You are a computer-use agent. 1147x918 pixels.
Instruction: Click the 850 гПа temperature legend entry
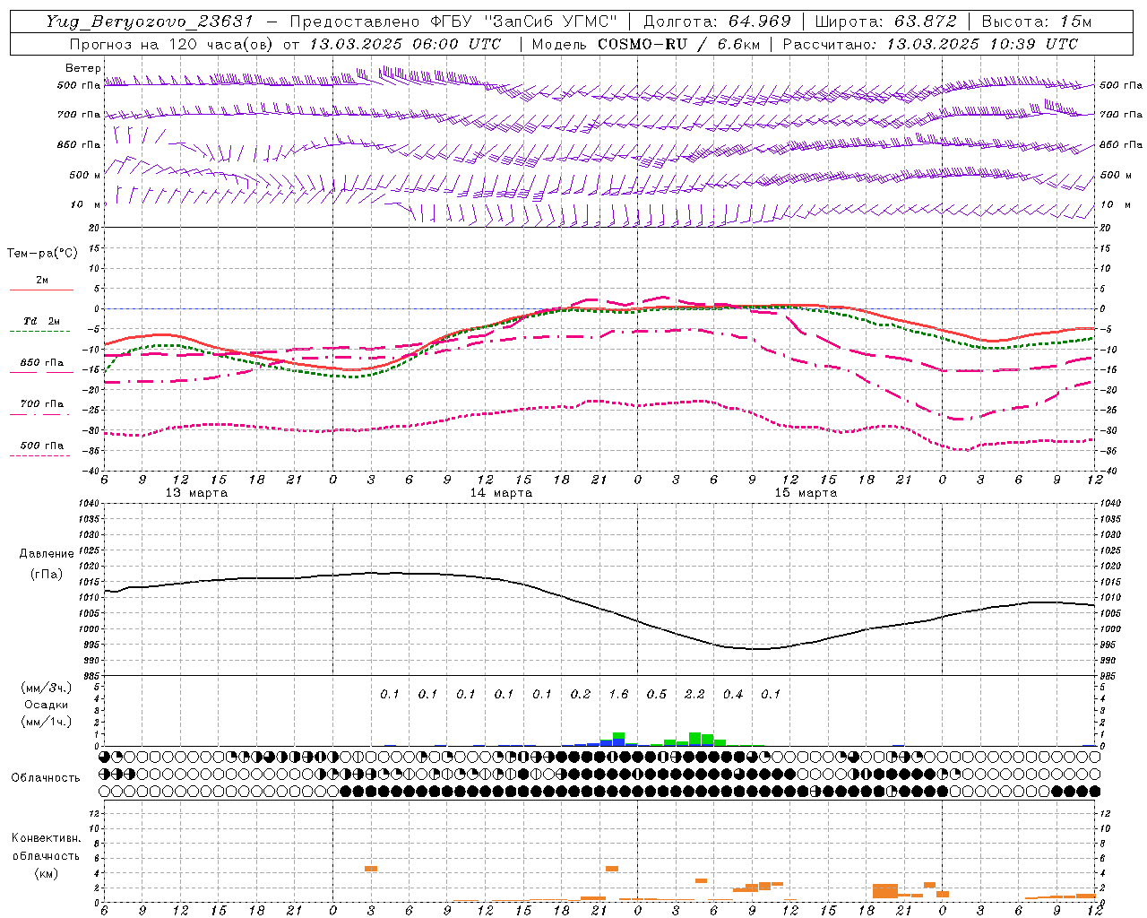click(x=41, y=363)
